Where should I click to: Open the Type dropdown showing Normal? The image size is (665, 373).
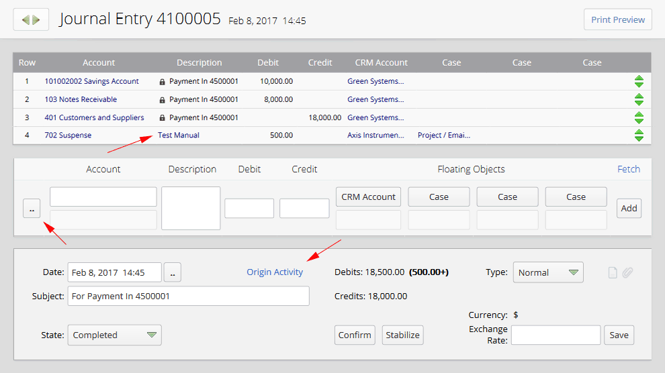[x=548, y=272]
